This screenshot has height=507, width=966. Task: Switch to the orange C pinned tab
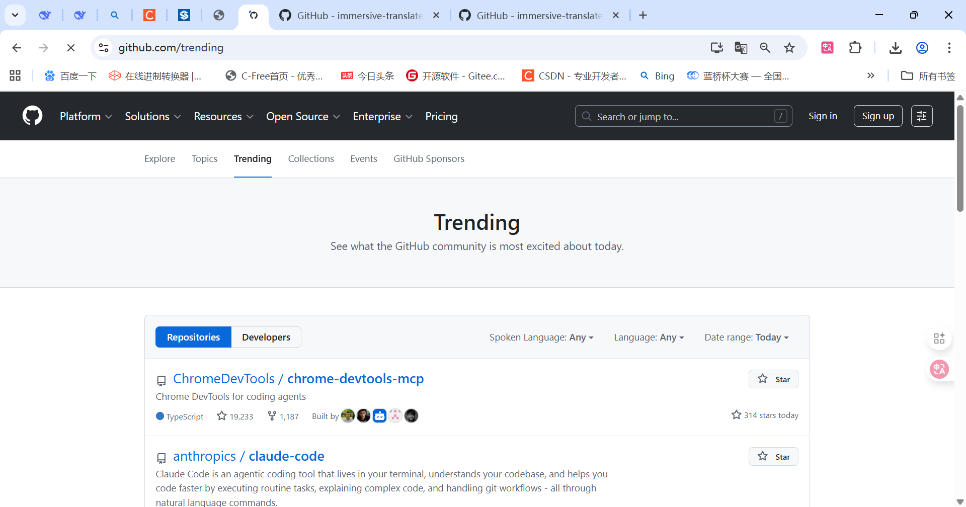click(x=149, y=15)
